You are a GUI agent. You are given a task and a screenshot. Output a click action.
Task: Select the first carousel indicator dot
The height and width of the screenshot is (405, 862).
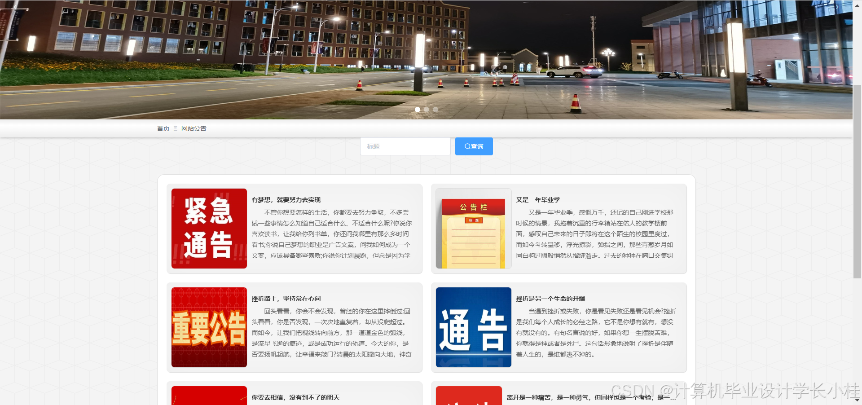(x=417, y=109)
